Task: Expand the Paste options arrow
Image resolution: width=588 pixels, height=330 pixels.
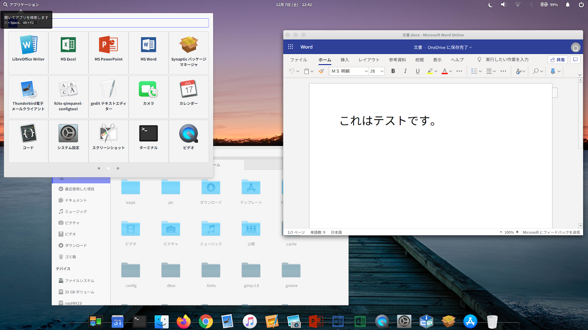Action: click(312, 71)
